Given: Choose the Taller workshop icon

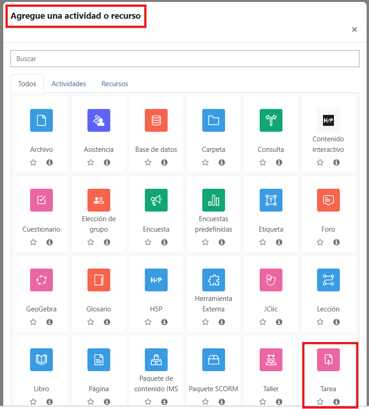Looking at the screenshot, I should pyautogui.click(x=271, y=359).
